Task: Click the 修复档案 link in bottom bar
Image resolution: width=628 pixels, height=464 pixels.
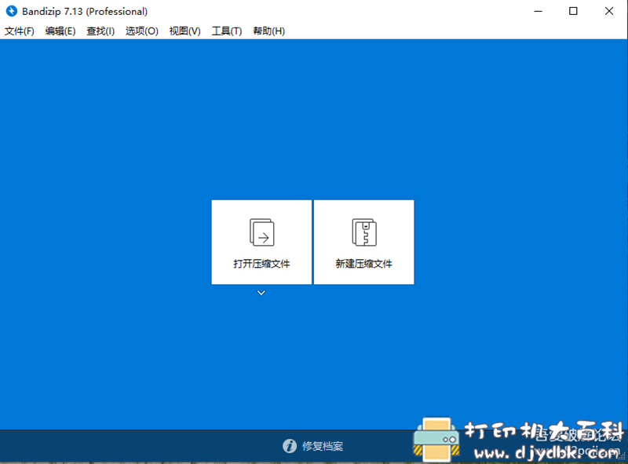Action: pos(323,446)
